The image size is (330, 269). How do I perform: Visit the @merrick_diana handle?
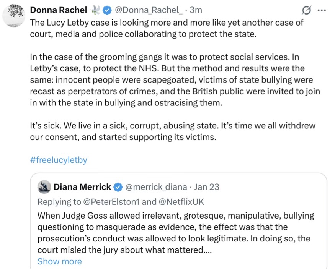click(156, 187)
